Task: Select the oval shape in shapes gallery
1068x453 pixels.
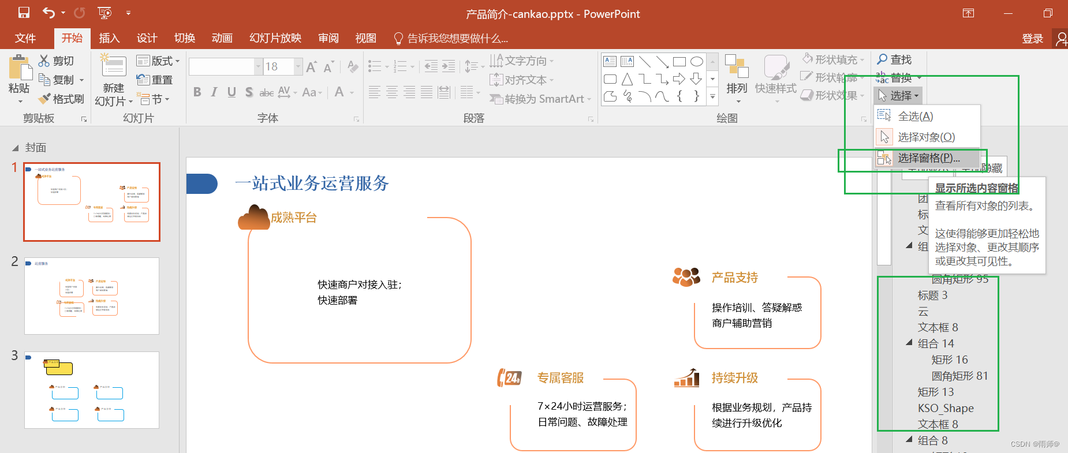Action: [x=697, y=61]
